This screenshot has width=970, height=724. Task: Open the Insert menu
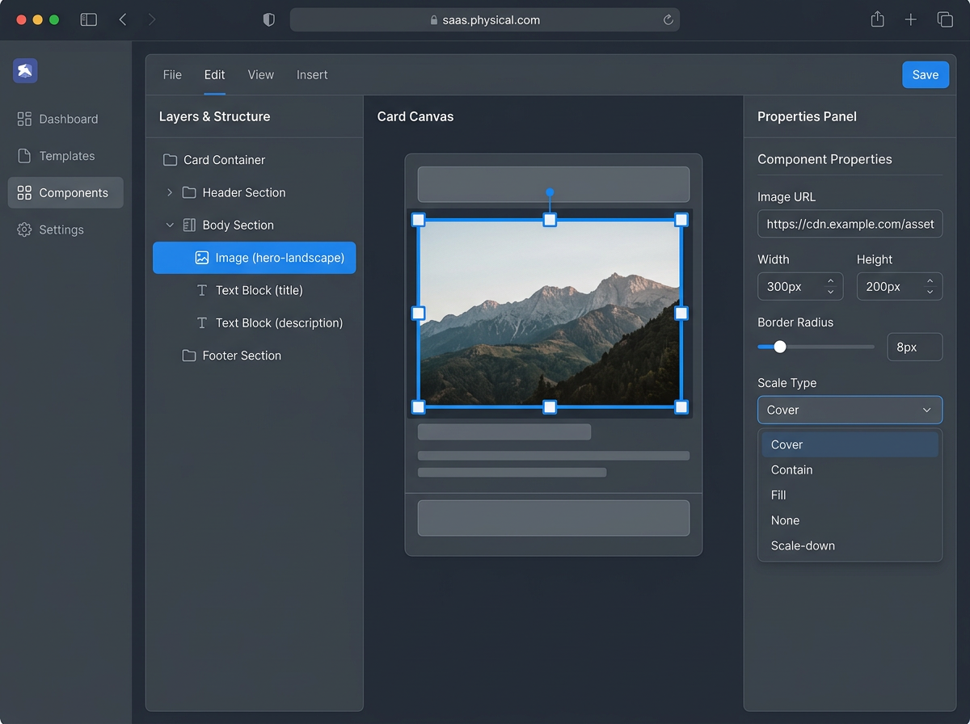pos(312,74)
